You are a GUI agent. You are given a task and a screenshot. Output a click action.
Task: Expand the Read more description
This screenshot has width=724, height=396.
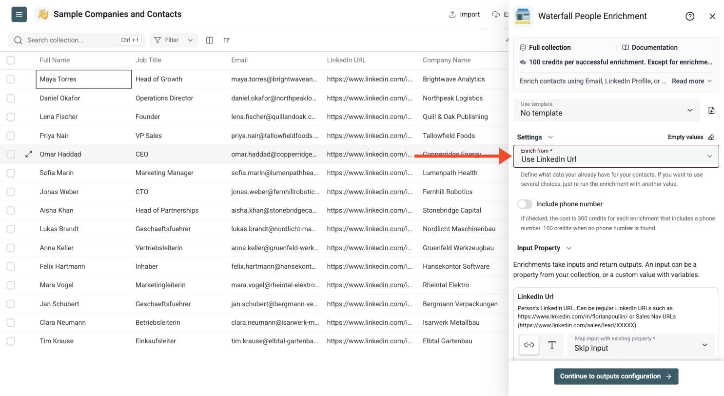692,81
